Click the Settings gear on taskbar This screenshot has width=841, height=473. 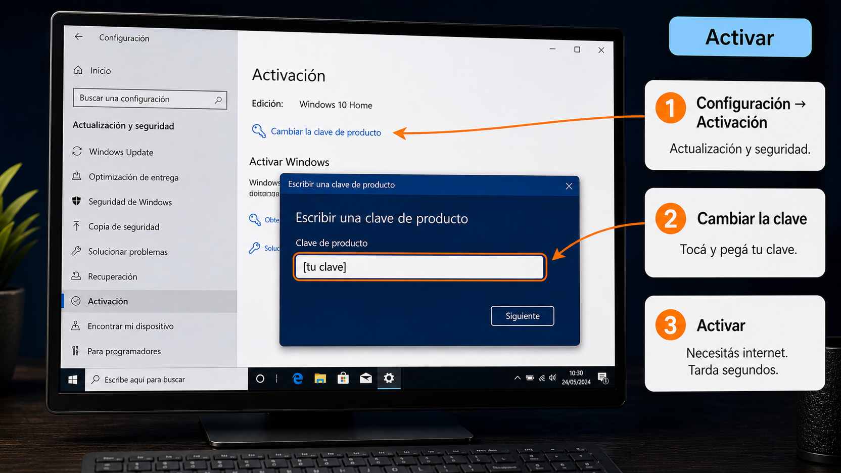pos(389,378)
